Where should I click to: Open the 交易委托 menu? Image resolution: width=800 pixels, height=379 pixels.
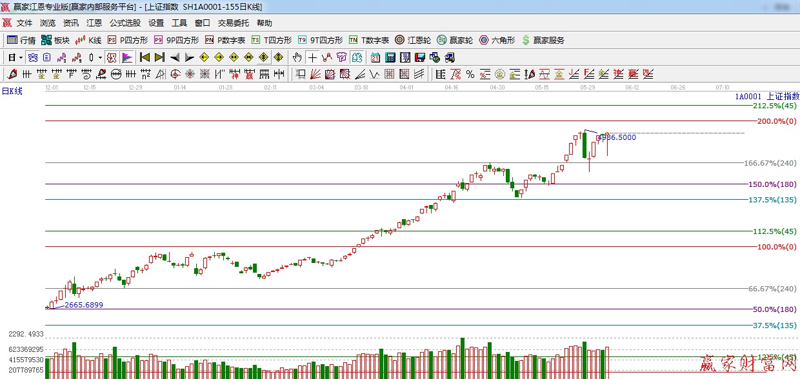(x=233, y=23)
